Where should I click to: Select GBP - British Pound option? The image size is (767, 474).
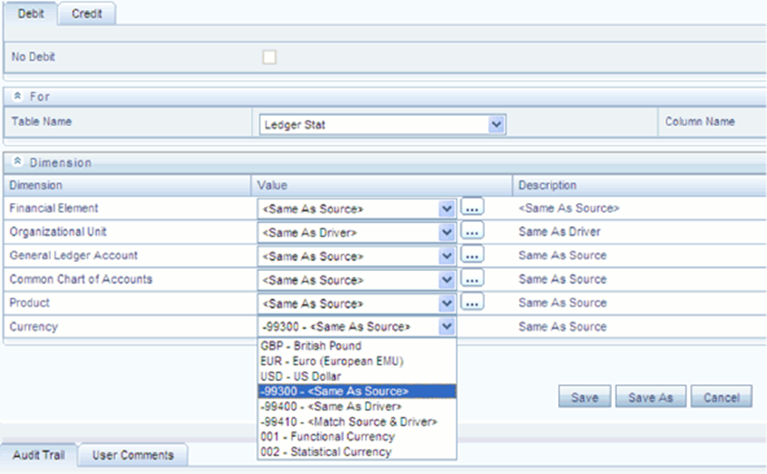pyautogui.click(x=357, y=346)
